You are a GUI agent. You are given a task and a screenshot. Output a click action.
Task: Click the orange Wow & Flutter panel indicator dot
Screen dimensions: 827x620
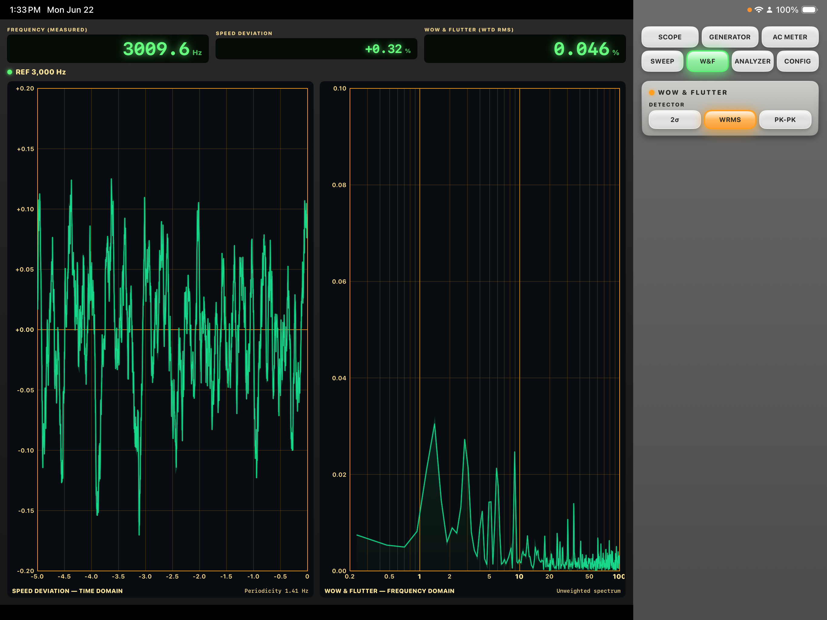pyautogui.click(x=652, y=92)
